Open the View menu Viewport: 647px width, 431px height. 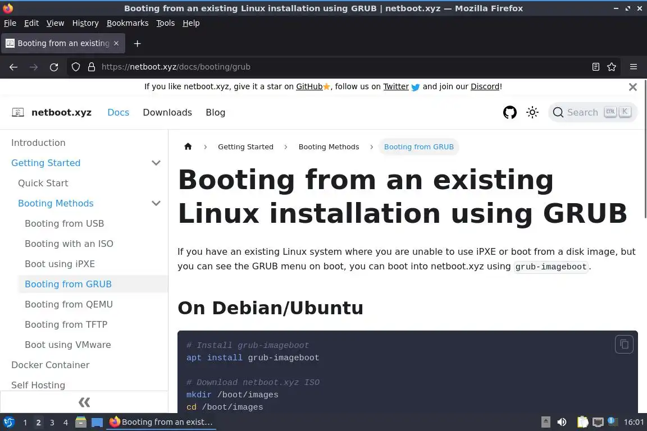tap(55, 23)
